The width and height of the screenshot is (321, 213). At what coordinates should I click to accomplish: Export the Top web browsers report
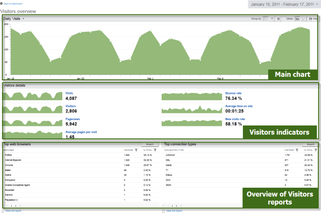150,144
